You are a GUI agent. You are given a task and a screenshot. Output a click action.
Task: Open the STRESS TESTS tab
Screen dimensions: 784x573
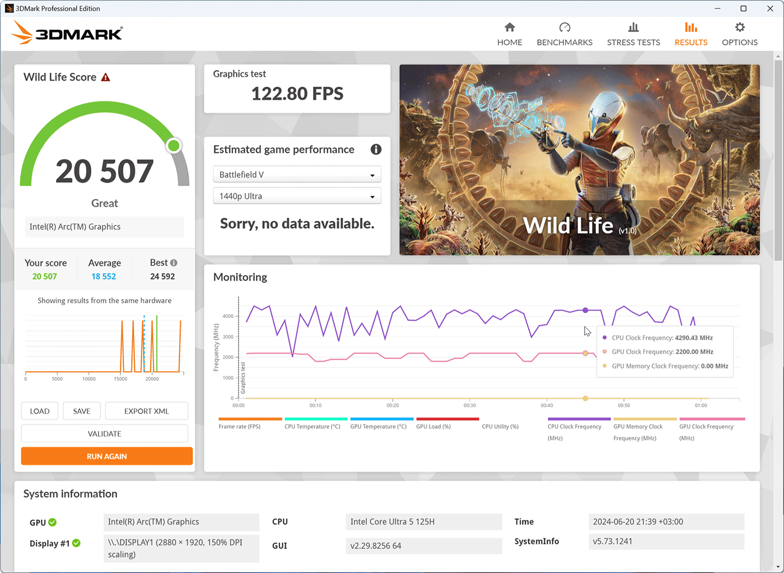pyautogui.click(x=633, y=35)
